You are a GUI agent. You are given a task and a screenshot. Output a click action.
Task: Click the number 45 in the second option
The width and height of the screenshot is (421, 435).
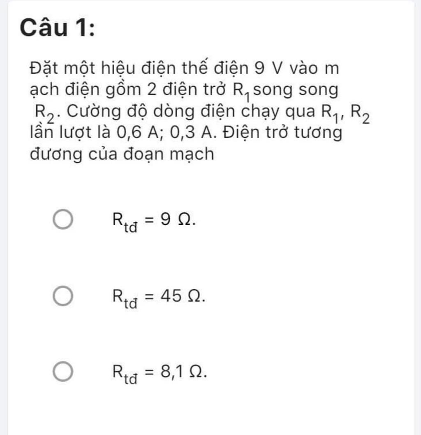click(x=171, y=295)
